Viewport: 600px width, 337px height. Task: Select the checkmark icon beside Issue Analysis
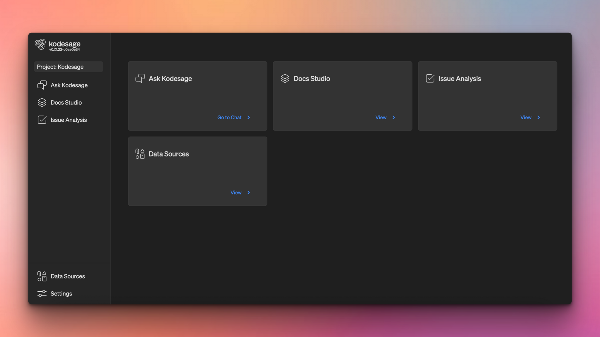42,120
